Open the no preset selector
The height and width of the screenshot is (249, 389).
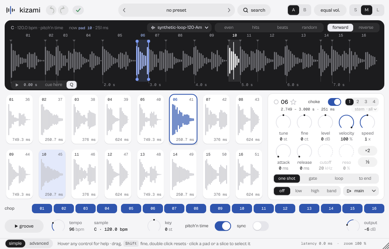point(176,10)
